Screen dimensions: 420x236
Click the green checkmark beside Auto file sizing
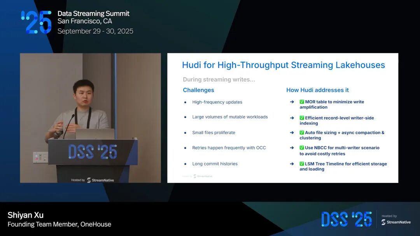[x=302, y=133]
